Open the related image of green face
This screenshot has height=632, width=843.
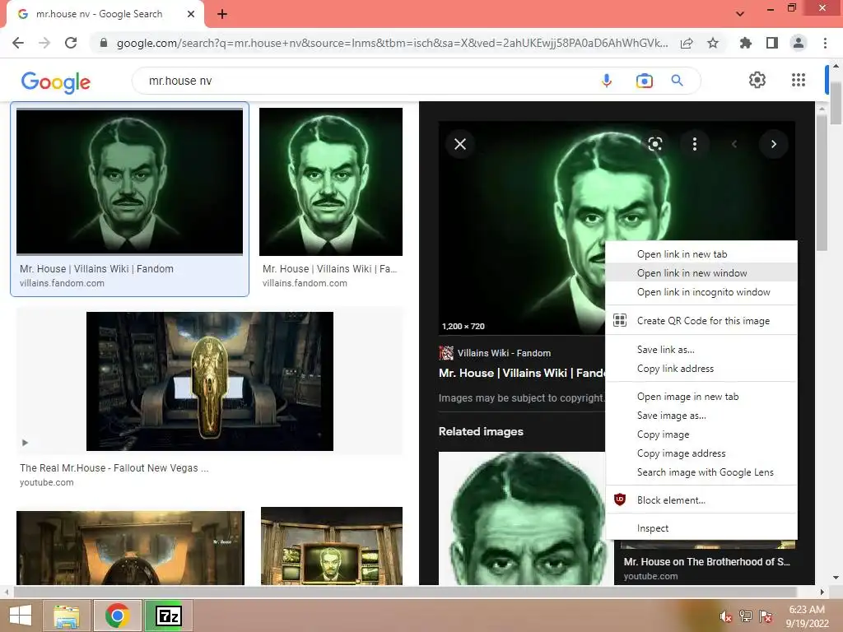pyautogui.click(x=521, y=518)
